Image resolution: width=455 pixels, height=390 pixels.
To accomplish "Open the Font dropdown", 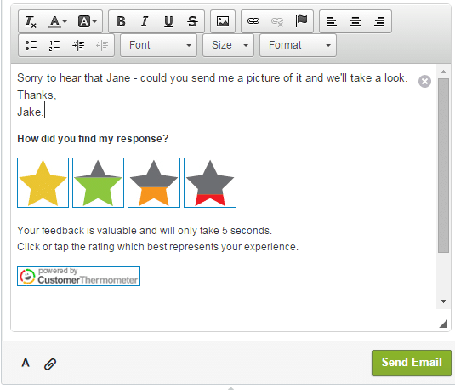I will coord(158,45).
